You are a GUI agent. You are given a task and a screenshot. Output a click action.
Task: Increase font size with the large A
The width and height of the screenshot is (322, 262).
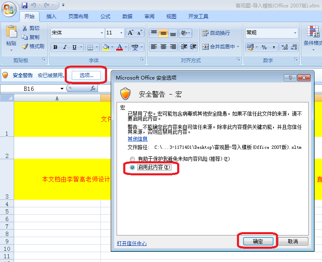130,33
